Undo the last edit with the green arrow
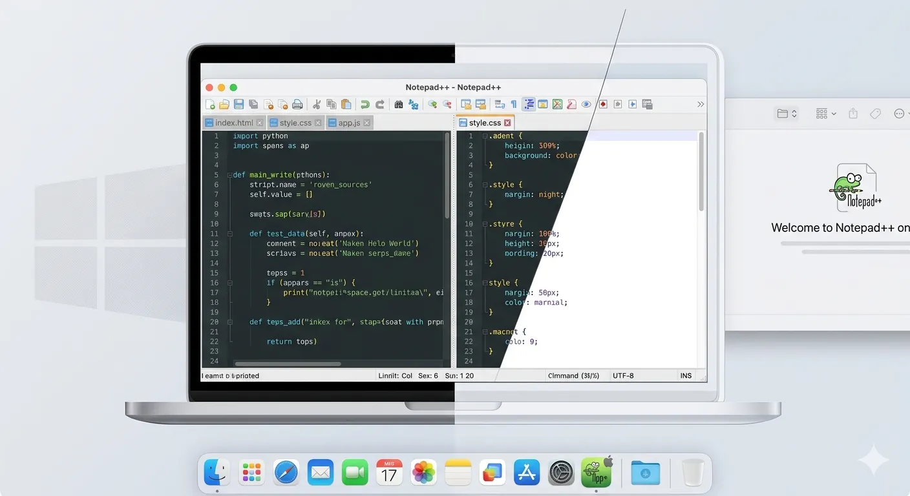This screenshot has height=496, width=910. (365, 105)
